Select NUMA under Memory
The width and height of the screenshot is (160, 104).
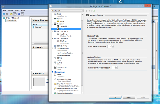coord(62,21)
